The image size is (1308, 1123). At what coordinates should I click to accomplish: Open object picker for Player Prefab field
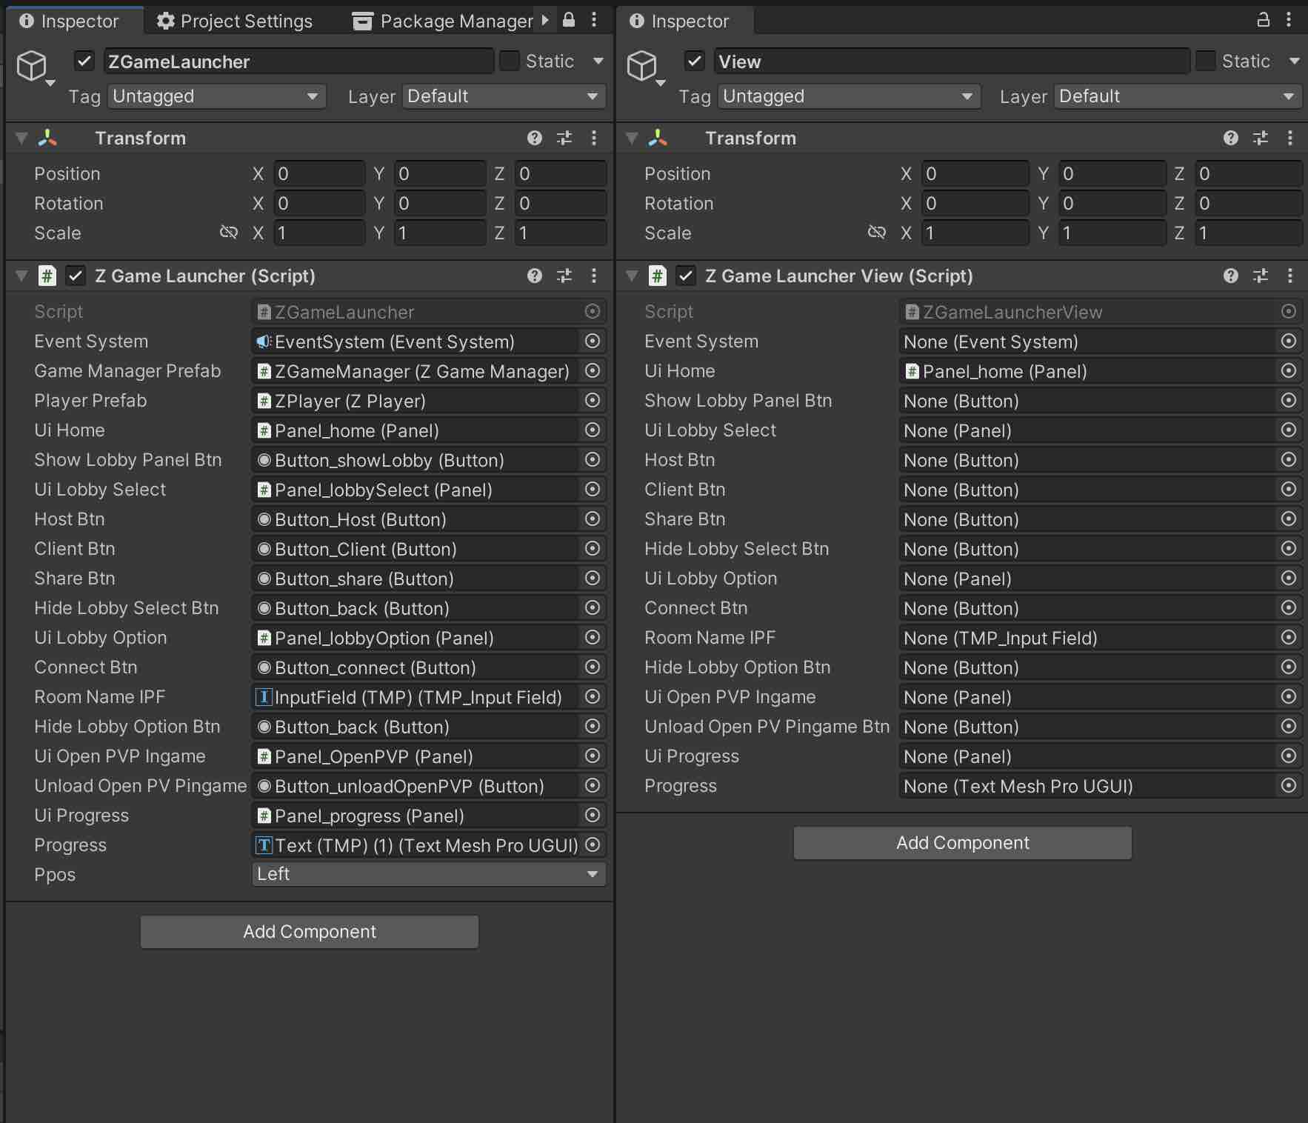(x=593, y=401)
